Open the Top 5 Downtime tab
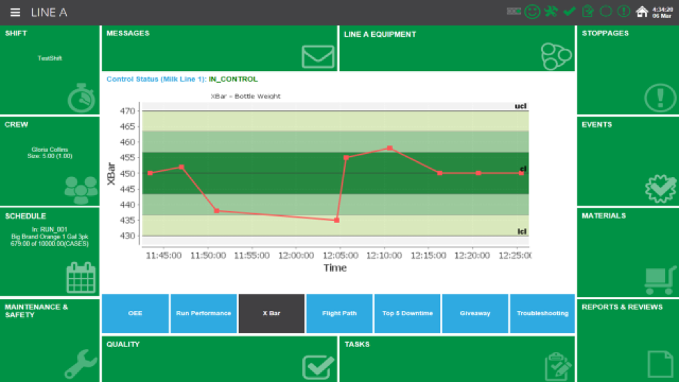This screenshot has height=382, width=679. (x=407, y=314)
